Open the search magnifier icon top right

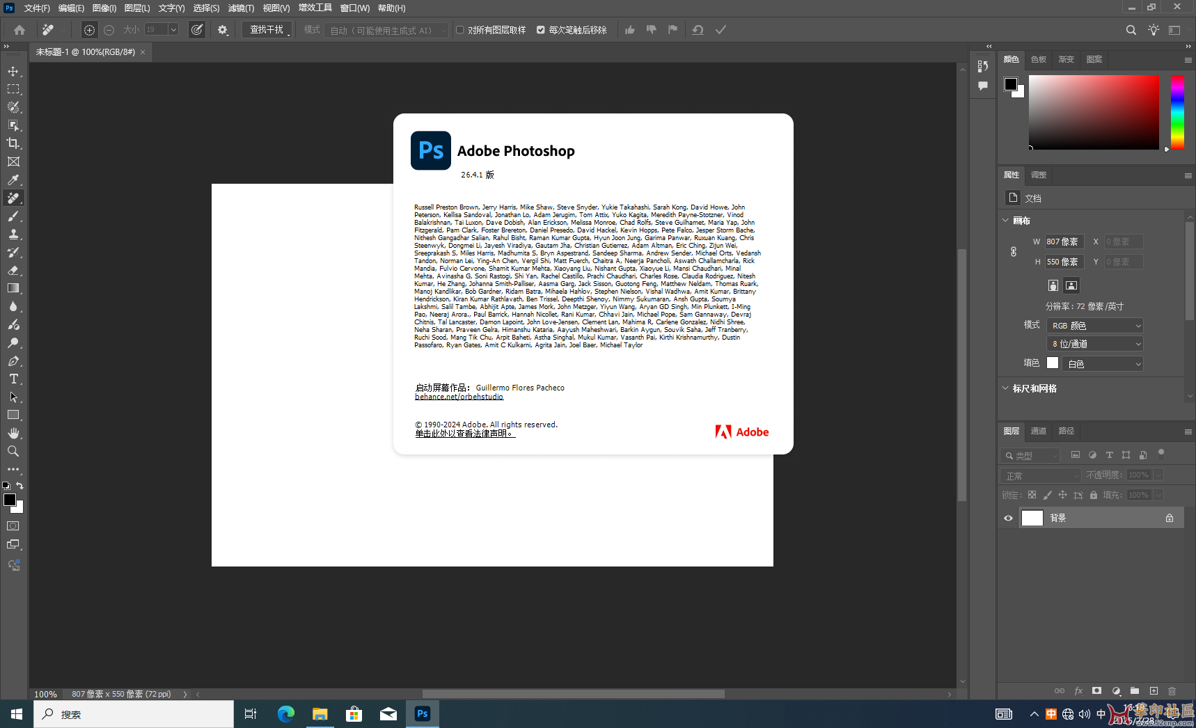tap(1131, 30)
